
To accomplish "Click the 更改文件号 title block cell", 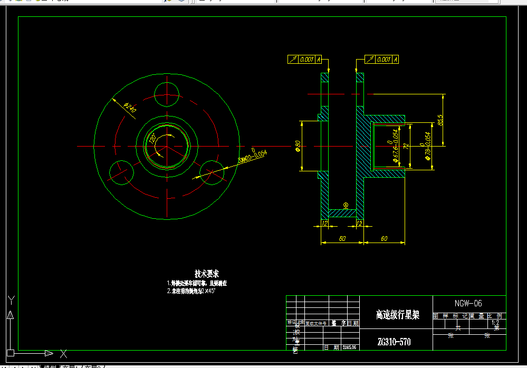I will click(316, 323).
